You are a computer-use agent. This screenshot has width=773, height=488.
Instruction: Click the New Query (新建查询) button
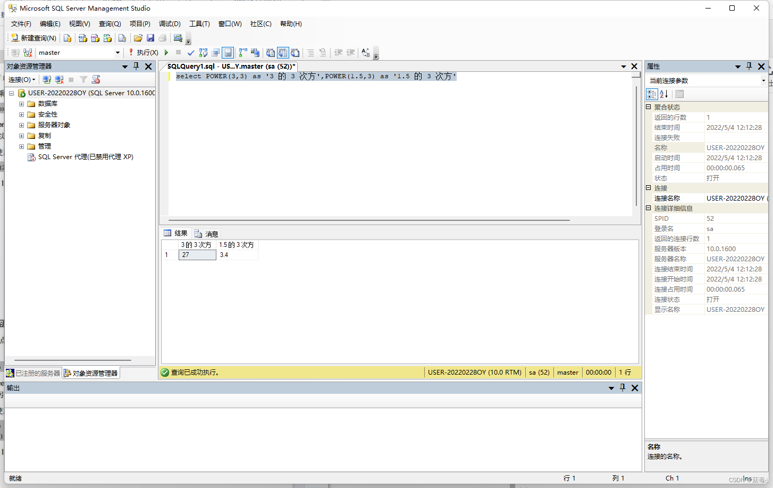click(33, 38)
